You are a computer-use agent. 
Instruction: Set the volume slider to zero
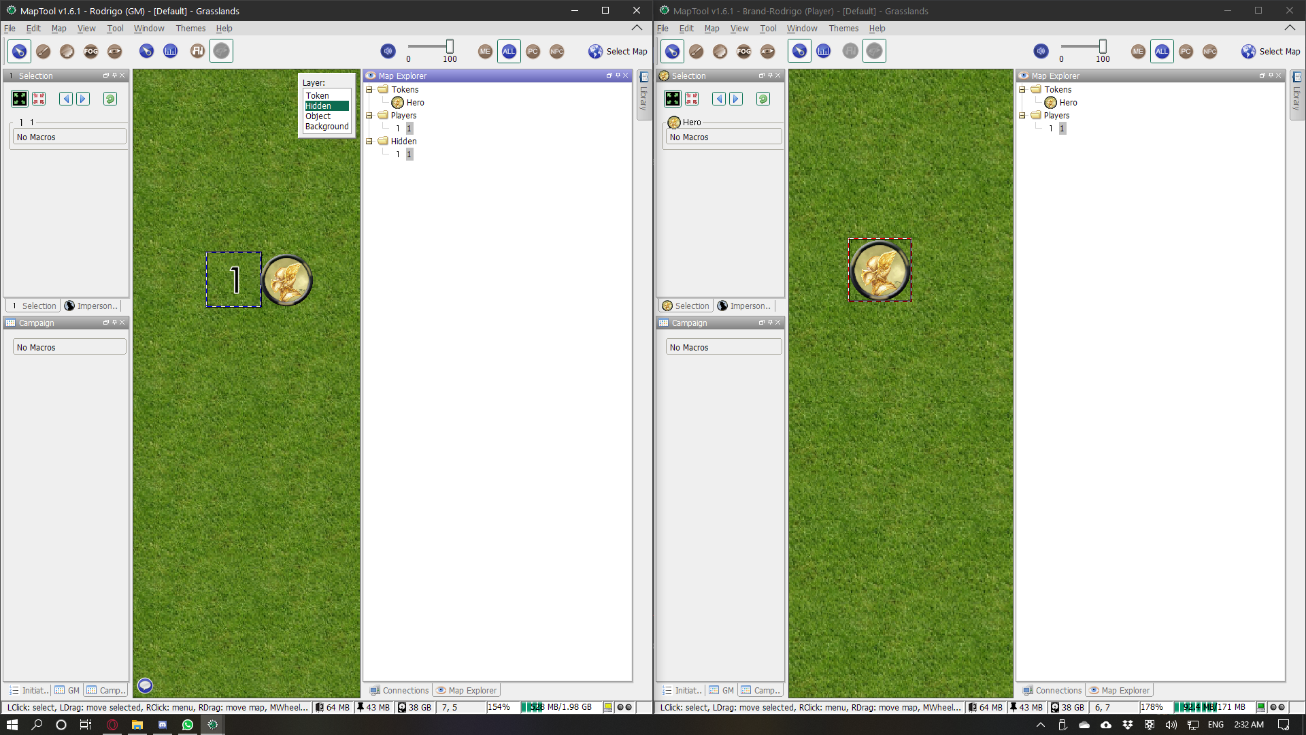(408, 48)
